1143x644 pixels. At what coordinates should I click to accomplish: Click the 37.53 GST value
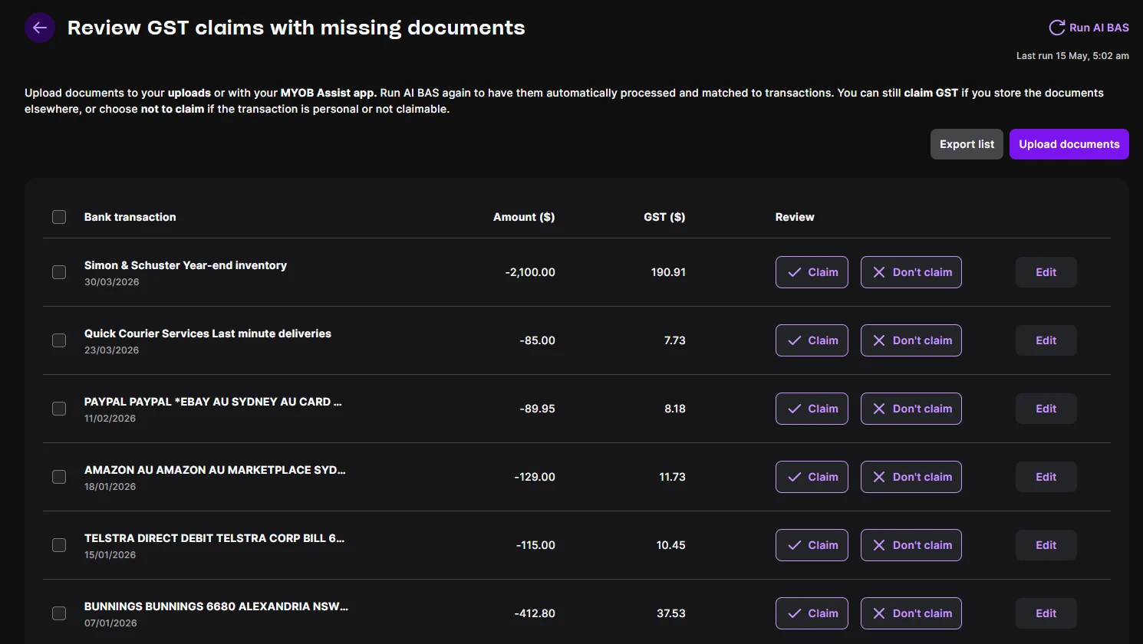tap(671, 613)
